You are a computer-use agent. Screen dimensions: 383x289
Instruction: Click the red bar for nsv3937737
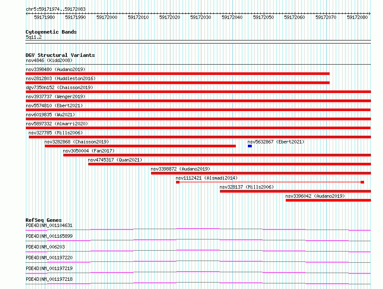tap(198, 101)
